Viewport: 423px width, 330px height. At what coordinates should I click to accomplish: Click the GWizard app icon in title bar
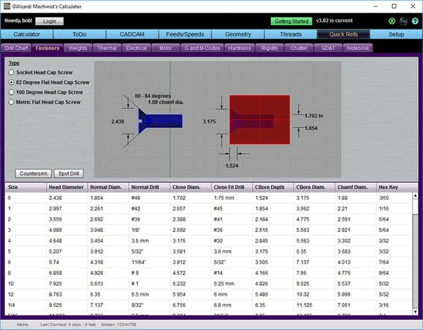point(6,6)
